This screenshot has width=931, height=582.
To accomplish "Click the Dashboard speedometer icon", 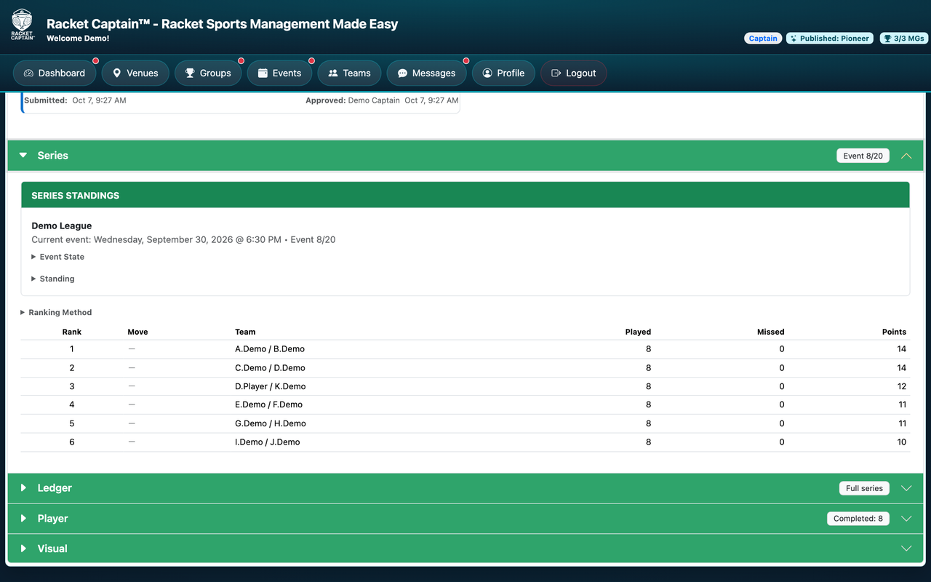I will coord(29,73).
